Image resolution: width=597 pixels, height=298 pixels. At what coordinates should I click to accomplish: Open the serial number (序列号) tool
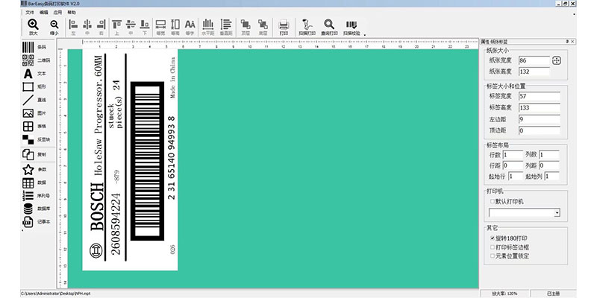coord(28,196)
